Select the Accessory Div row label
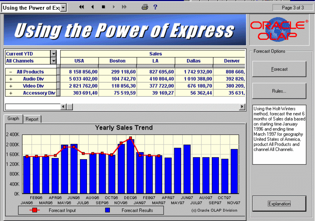315x221 pixels. pos(39,93)
